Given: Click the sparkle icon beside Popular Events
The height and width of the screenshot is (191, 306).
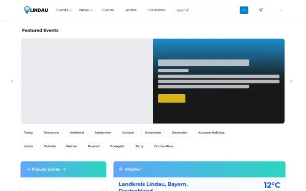Looking at the screenshot, I should click(64, 170).
